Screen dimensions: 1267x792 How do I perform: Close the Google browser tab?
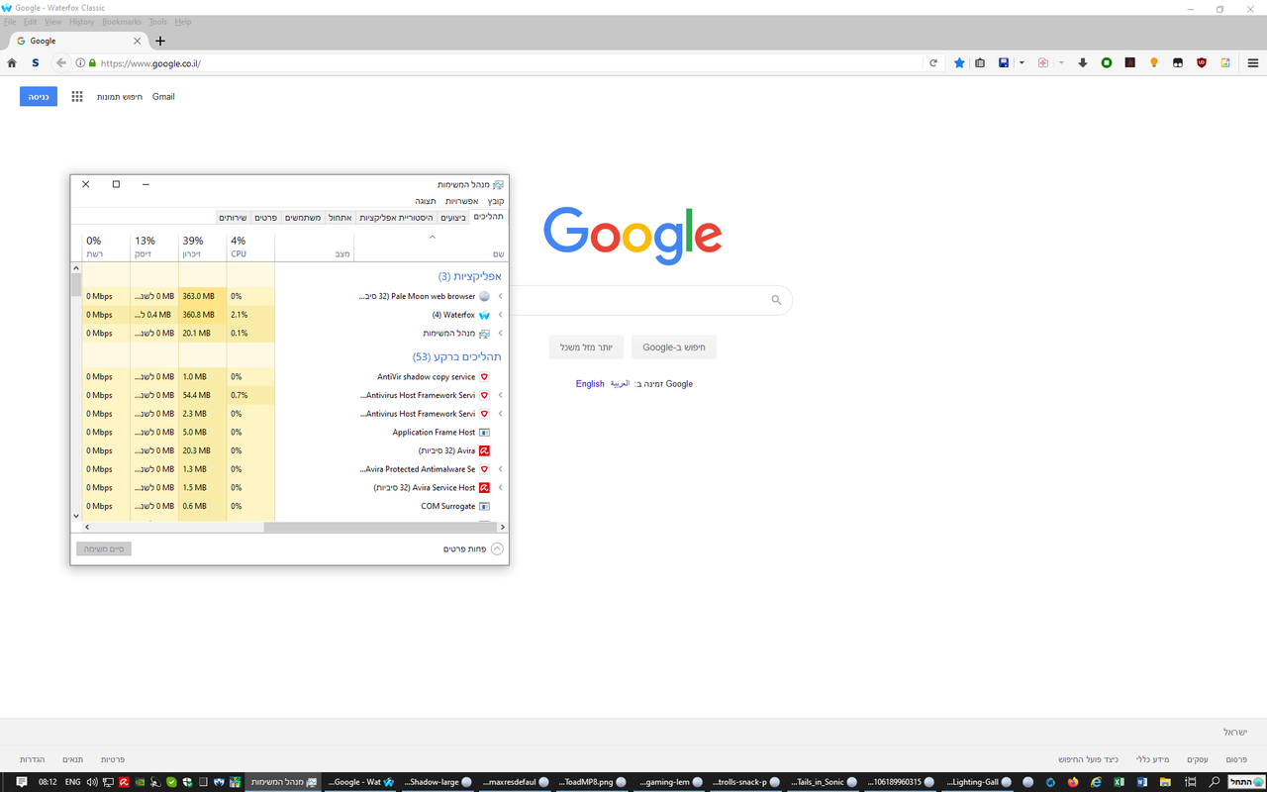click(x=138, y=41)
